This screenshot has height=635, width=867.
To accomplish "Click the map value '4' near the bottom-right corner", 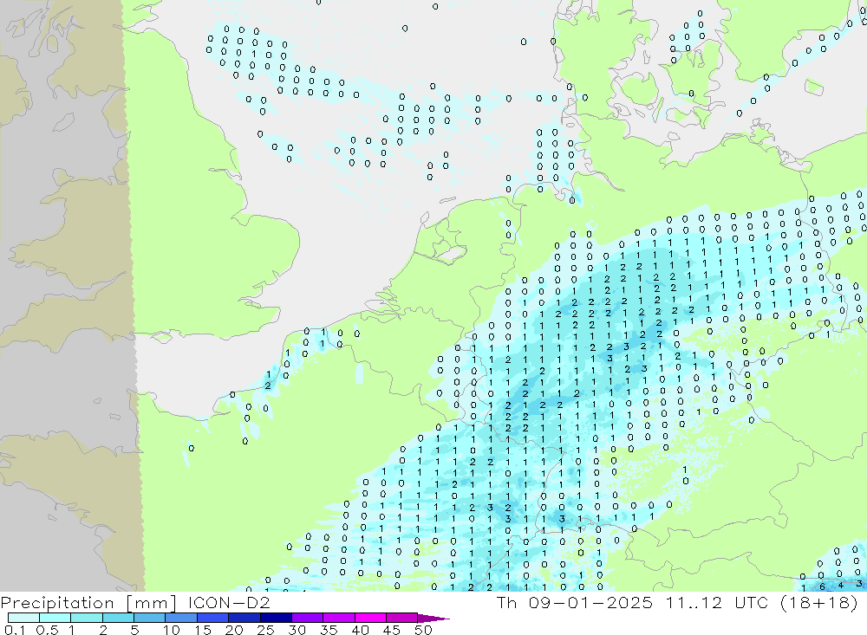I will tap(840, 585).
